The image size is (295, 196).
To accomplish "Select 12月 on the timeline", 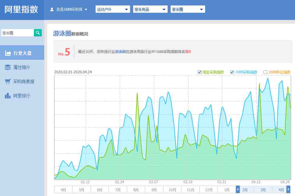I will coord(209,190).
